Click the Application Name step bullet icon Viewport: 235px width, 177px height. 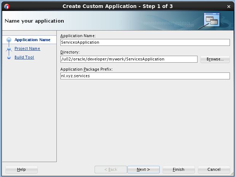(x=9, y=40)
